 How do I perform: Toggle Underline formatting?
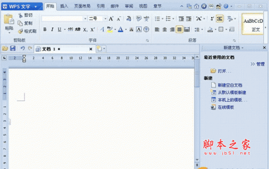[x=59, y=30]
